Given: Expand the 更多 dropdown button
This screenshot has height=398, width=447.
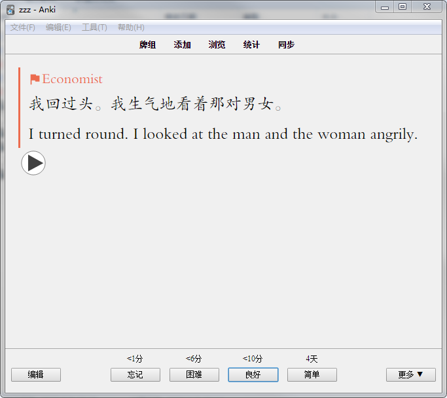Looking at the screenshot, I should click(411, 374).
